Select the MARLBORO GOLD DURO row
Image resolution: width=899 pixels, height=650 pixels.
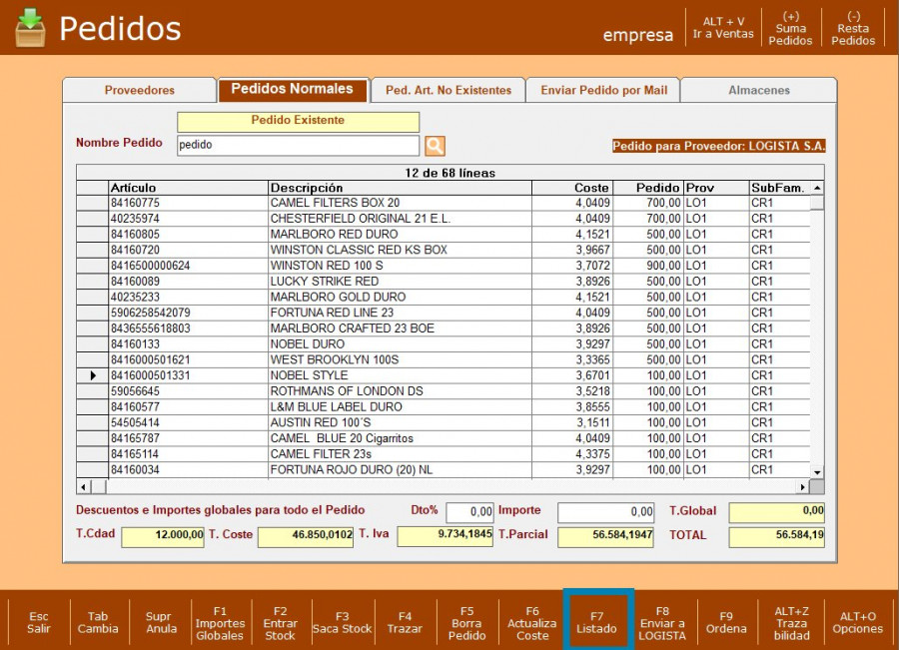point(338,297)
